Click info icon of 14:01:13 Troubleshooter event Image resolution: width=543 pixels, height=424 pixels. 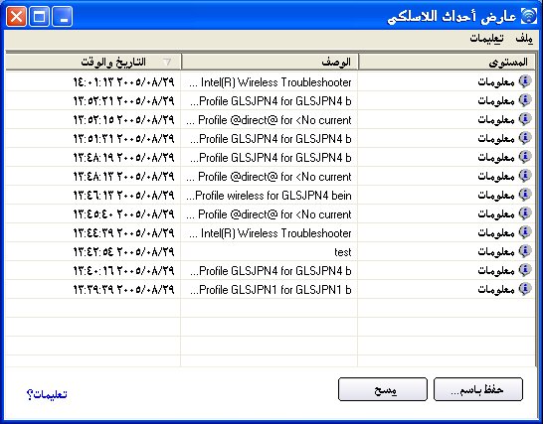click(525, 81)
